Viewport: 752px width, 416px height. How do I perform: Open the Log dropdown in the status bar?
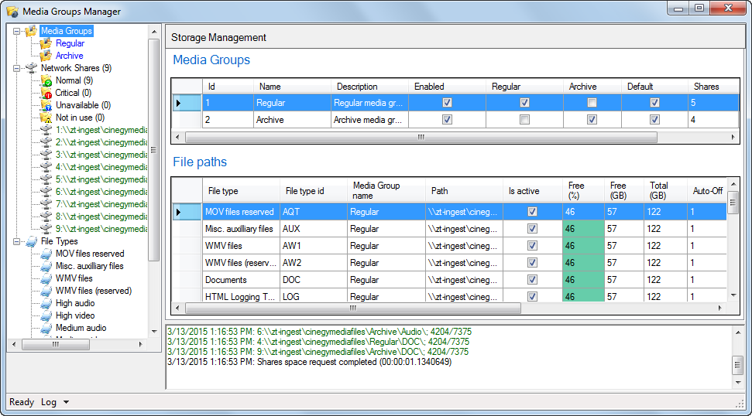coord(66,402)
